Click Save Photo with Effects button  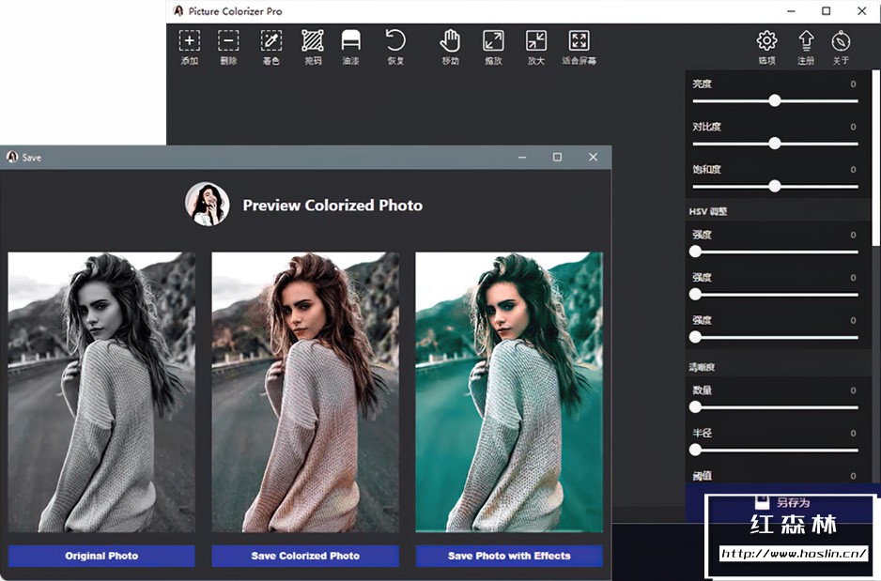coord(509,556)
